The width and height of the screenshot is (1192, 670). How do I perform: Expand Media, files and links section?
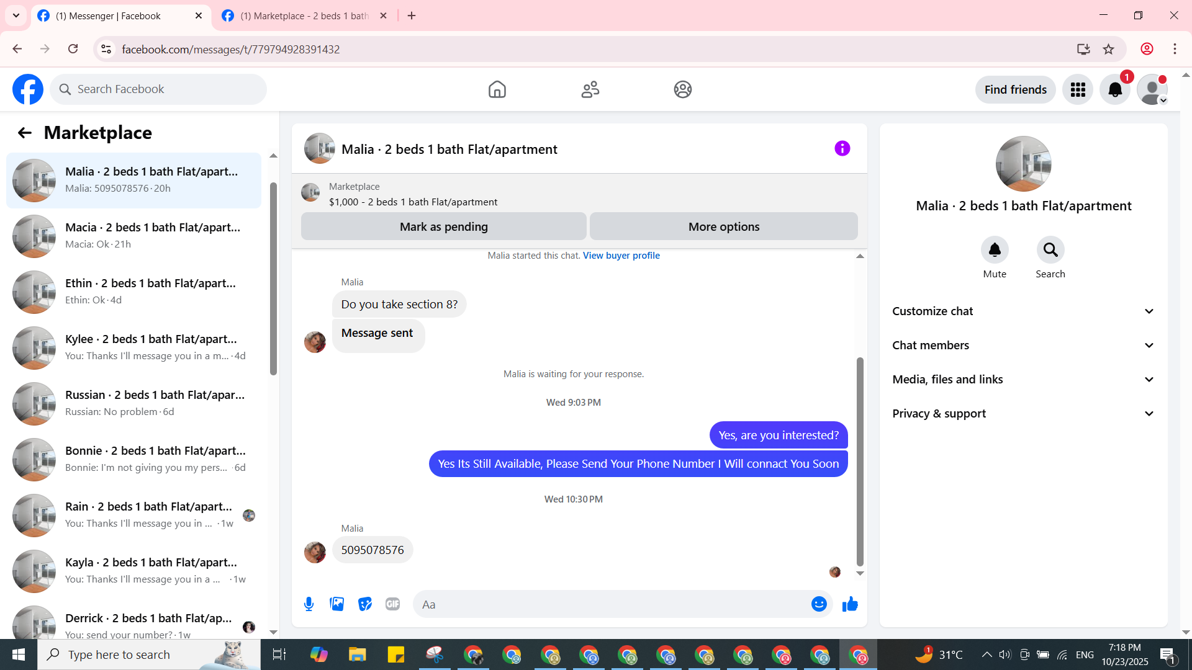pyautogui.click(x=1023, y=380)
